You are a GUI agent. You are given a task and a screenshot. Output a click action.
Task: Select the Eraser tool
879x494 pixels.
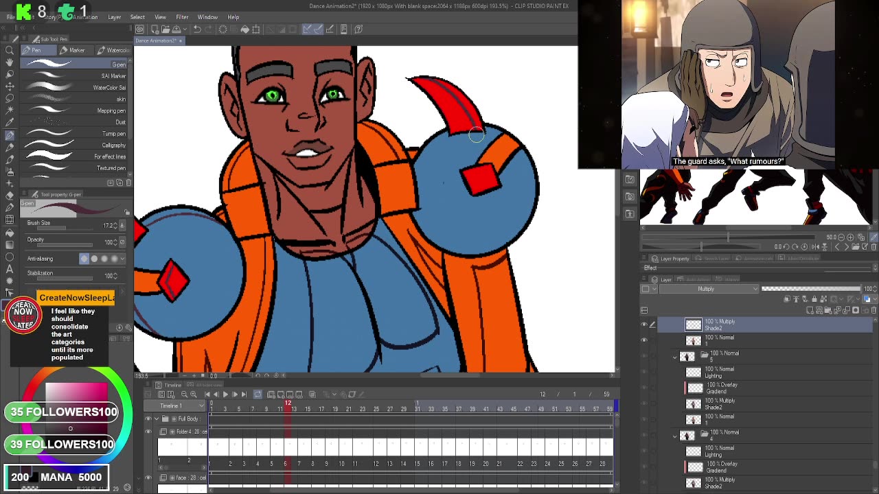click(10, 196)
